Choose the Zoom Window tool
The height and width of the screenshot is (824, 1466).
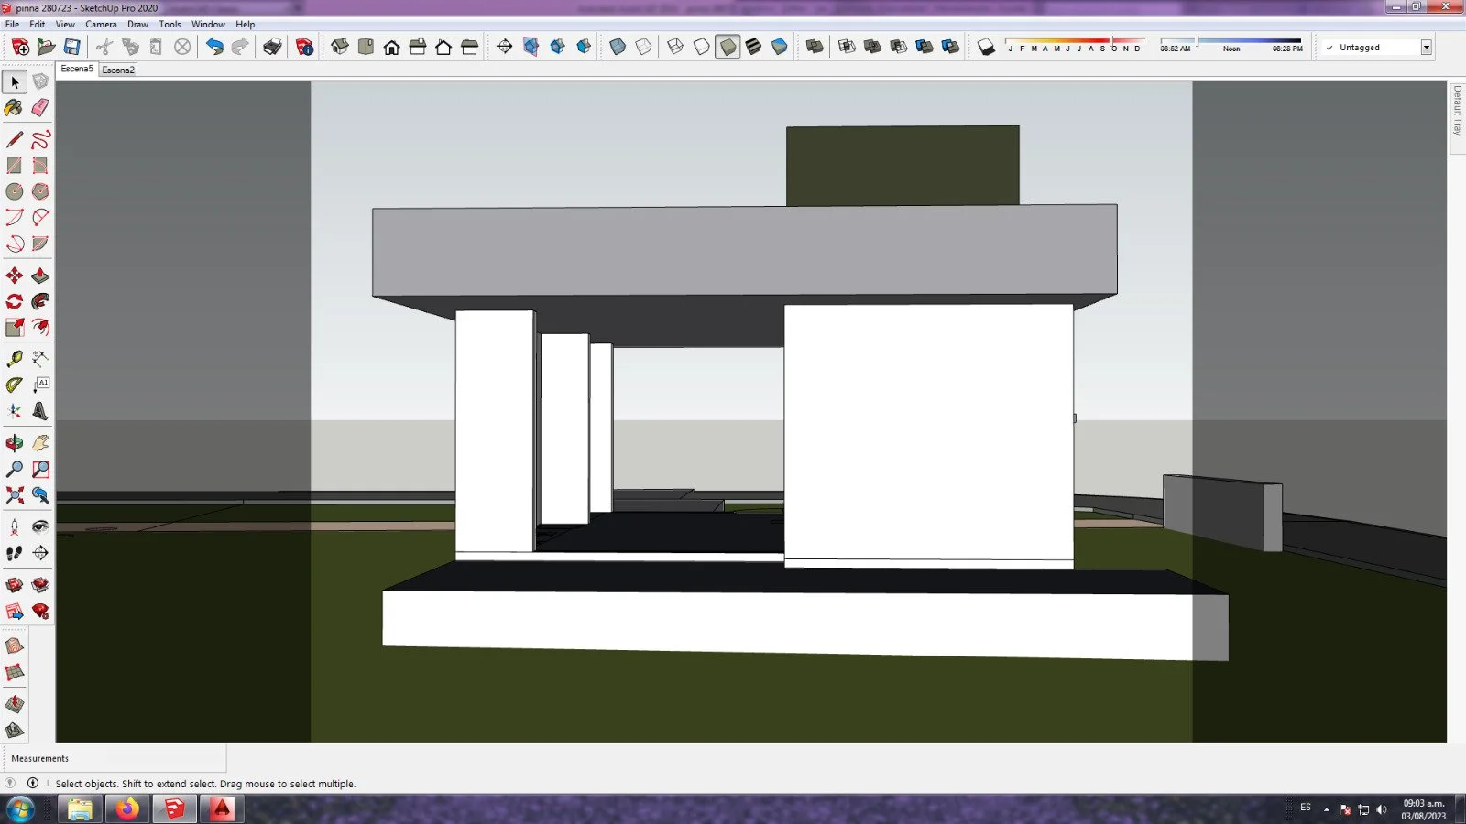[x=40, y=470]
